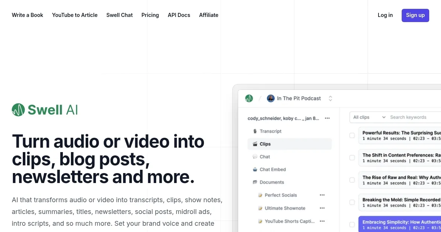Select the Breaking the Mold: Simple Recorded clip card
The width and height of the screenshot is (441, 232).
[400, 202]
